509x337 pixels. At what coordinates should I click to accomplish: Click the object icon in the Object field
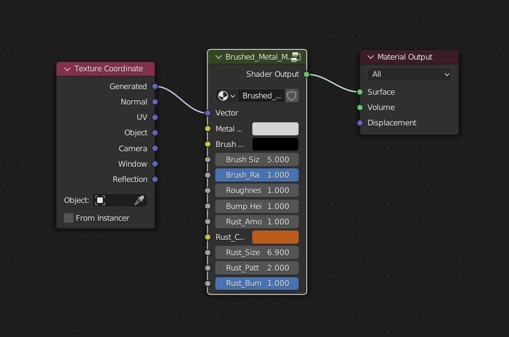pyautogui.click(x=100, y=200)
